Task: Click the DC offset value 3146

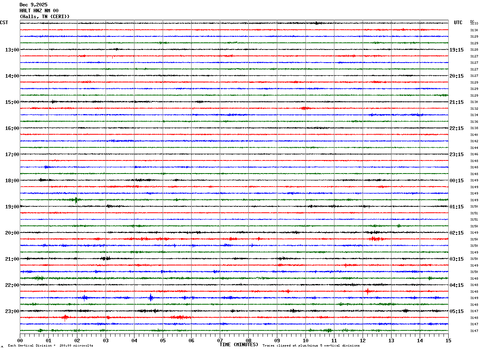Action: (x=474, y=154)
